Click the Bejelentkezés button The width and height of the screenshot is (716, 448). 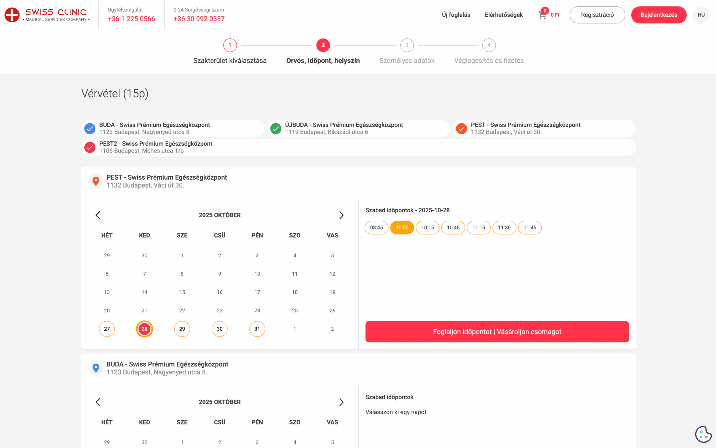pos(658,15)
